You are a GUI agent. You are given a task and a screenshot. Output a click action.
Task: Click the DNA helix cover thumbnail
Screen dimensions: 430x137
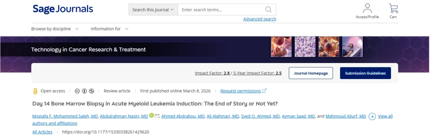[281, 47]
